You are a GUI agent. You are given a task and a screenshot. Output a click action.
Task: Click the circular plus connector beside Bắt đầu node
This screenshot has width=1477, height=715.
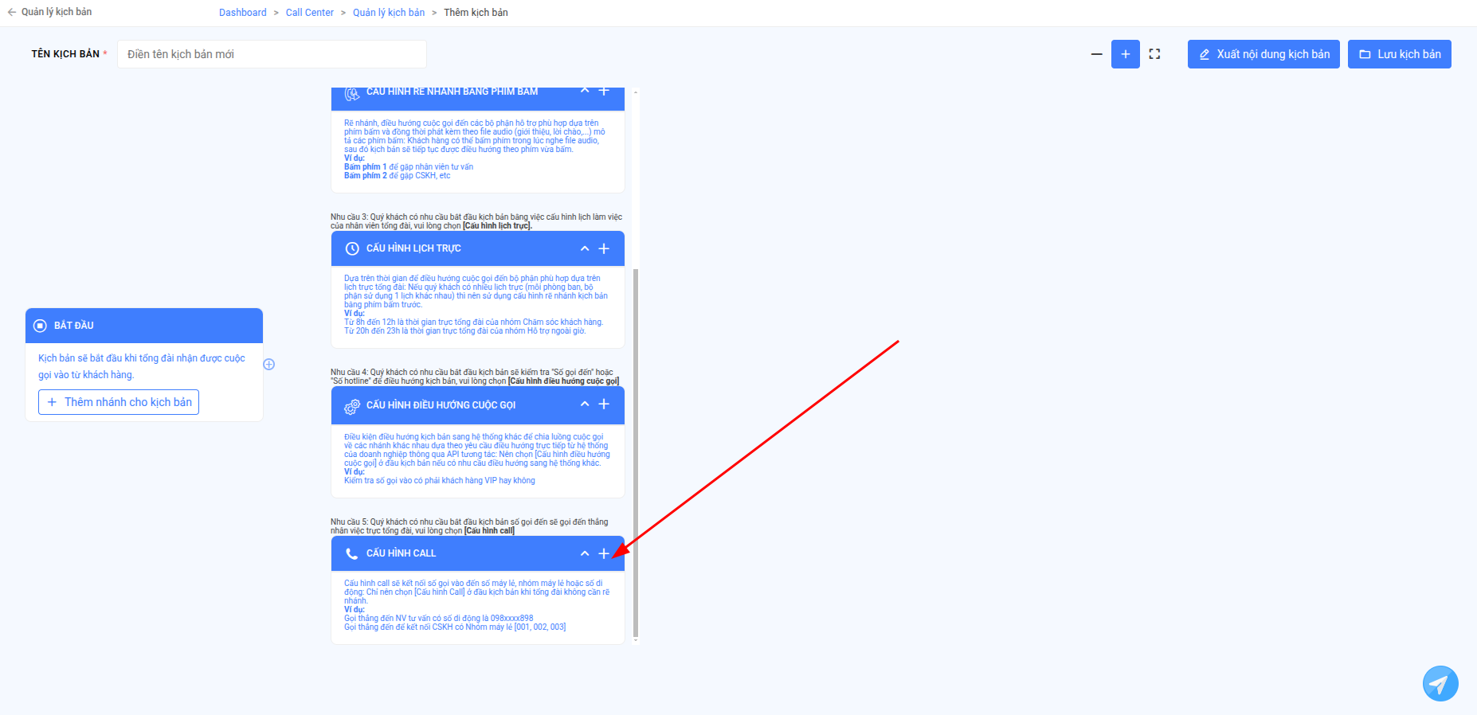[269, 365]
